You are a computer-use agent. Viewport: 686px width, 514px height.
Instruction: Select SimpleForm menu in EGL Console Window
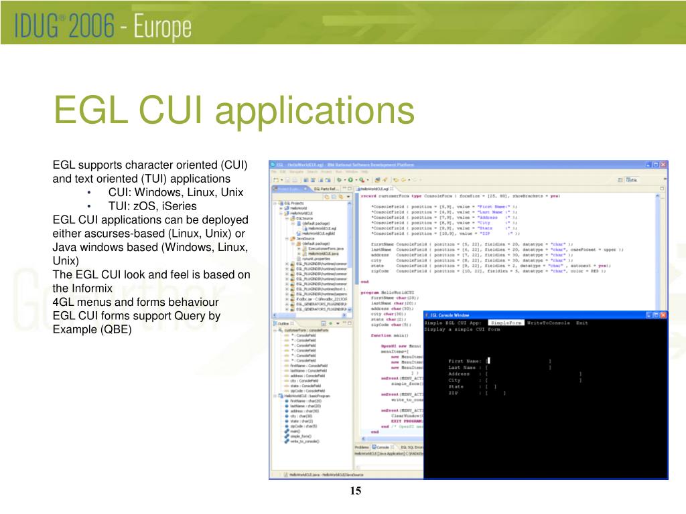506,323
